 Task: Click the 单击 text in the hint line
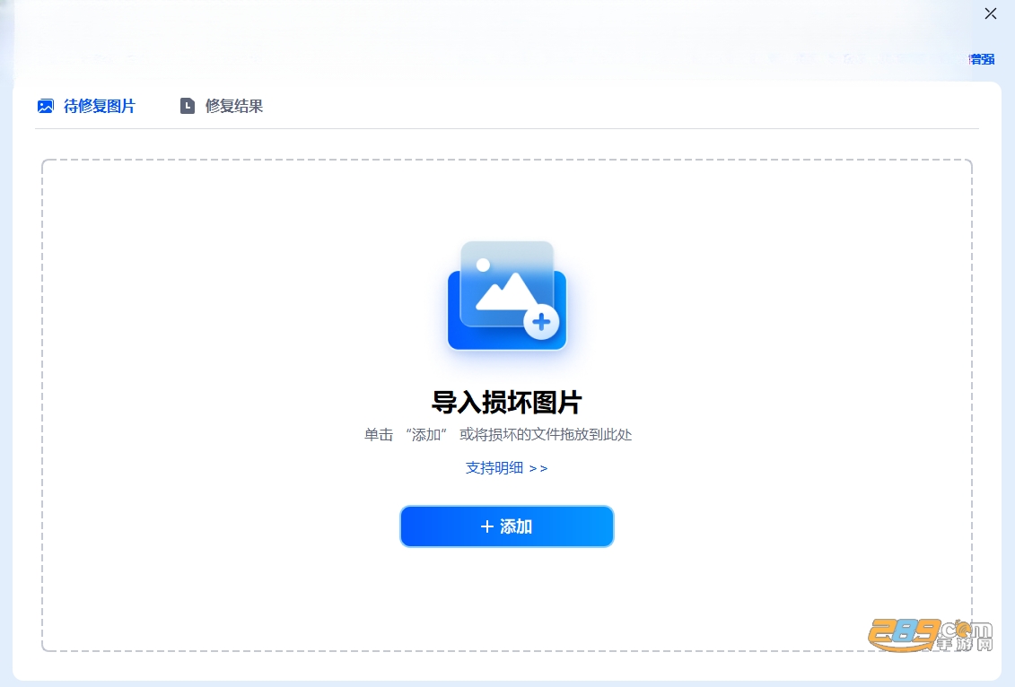(x=379, y=435)
